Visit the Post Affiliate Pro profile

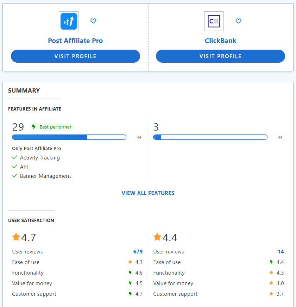[x=75, y=56]
